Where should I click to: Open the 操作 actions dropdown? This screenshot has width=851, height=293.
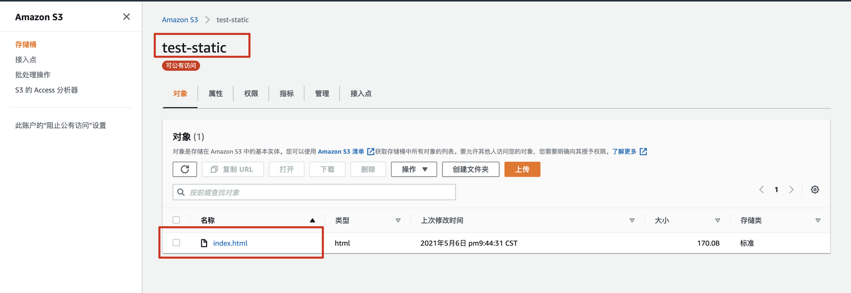pos(414,169)
